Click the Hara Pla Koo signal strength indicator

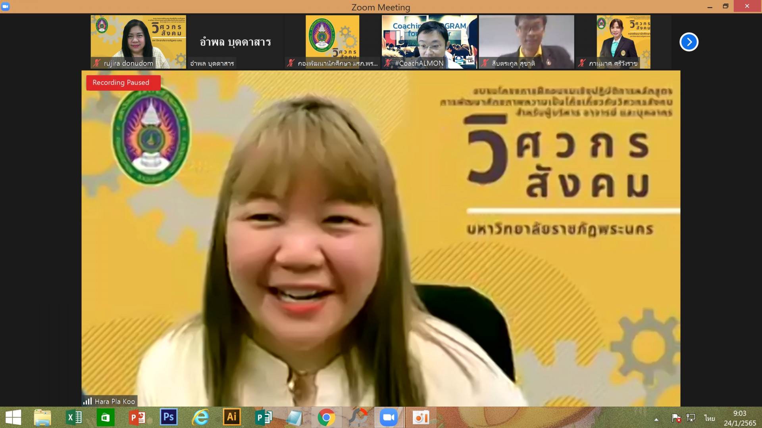click(87, 401)
